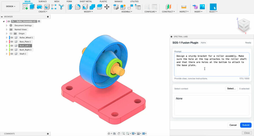Select the Revolve tool in Create
254x136 pixels.
coord(40,7)
